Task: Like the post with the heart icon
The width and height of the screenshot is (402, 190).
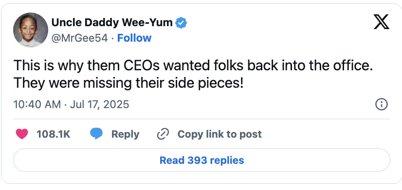Action: tap(22, 134)
